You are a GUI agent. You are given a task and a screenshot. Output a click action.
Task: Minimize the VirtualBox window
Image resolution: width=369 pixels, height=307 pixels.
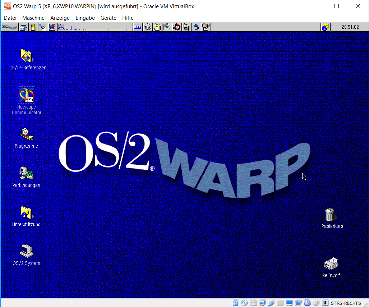pos(316,6)
